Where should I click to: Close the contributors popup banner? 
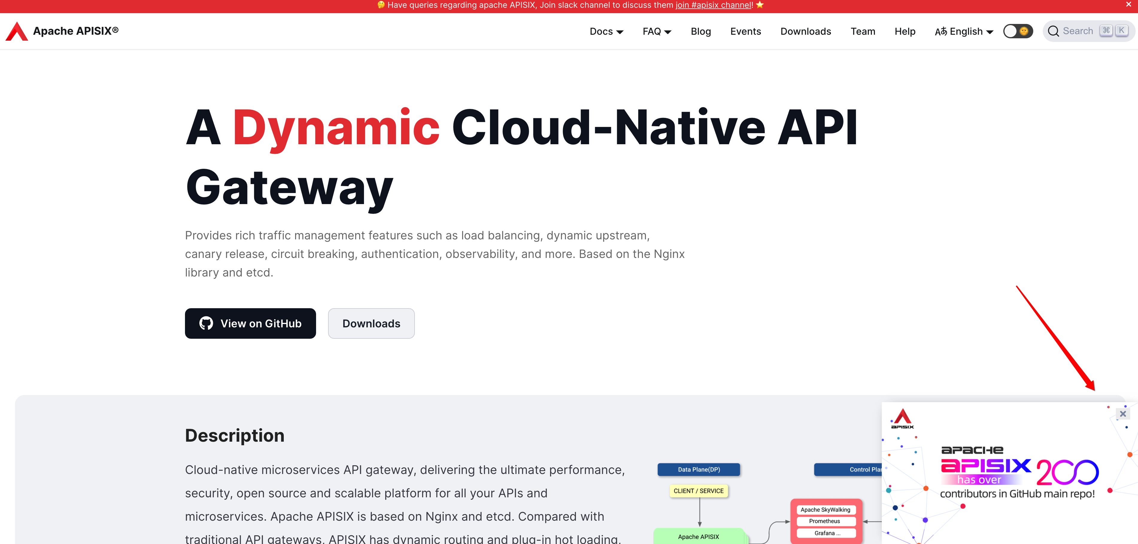tap(1122, 414)
